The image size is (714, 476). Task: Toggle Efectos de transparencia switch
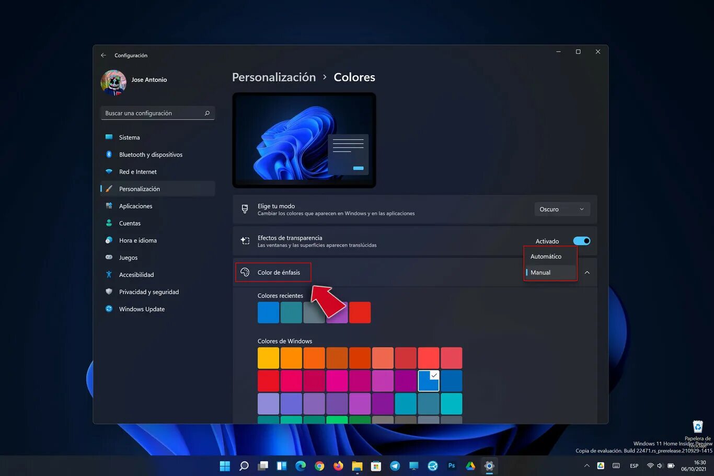(x=582, y=241)
